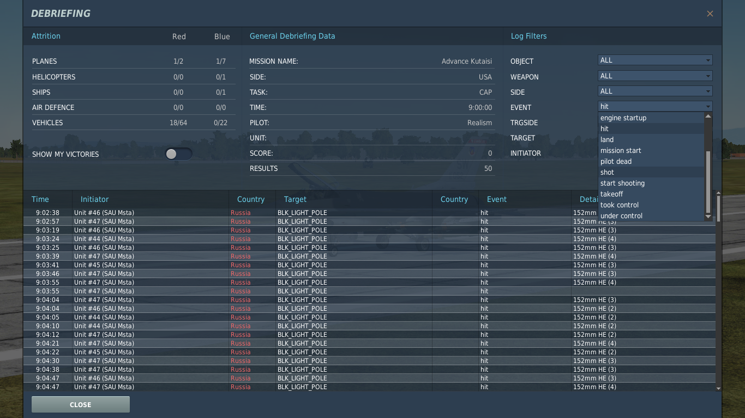Click the event list scroll-up arrow
Screen dimensions: 745x418
[x=708, y=115]
